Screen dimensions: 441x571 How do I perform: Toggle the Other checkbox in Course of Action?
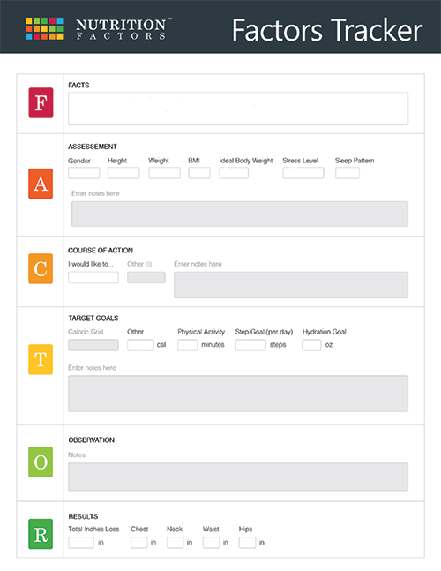click(148, 265)
